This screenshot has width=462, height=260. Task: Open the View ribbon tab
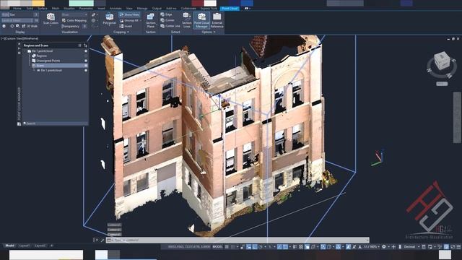[x=129, y=9]
